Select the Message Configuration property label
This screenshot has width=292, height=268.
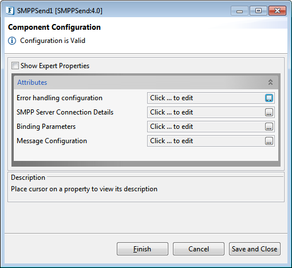(x=52, y=141)
